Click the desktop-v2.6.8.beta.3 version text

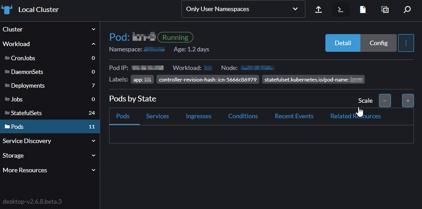click(32, 201)
